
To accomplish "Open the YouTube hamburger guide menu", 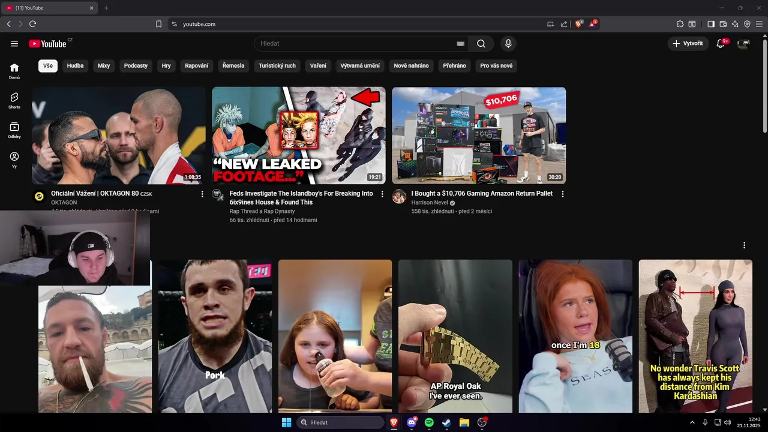I will (x=14, y=43).
